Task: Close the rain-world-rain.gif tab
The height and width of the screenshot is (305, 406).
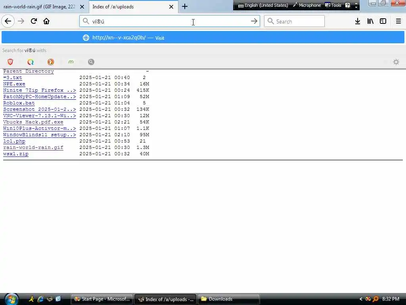Action: [82, 7]
